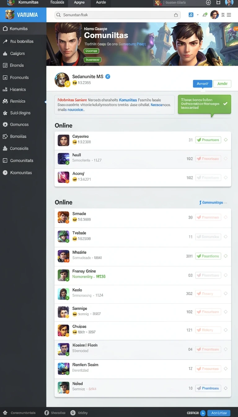Click the Coraomuntiariels footer gear icon
238x417 pixels.
point(5,413)
